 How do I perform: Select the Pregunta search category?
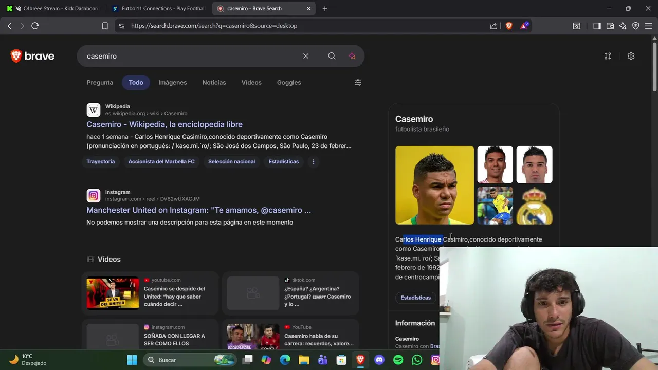pos(100,82)
